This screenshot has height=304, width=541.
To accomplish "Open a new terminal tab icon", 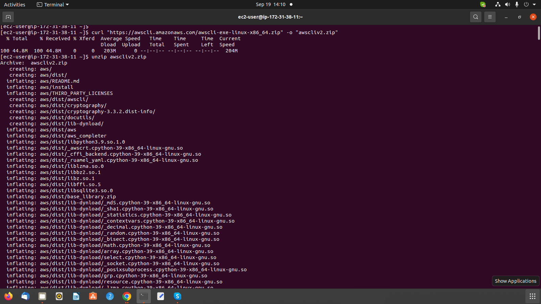I will pyautogui.click(x=8, y=17).
